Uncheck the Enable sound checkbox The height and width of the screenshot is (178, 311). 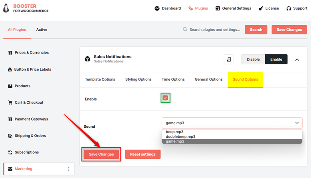point(165,98)
